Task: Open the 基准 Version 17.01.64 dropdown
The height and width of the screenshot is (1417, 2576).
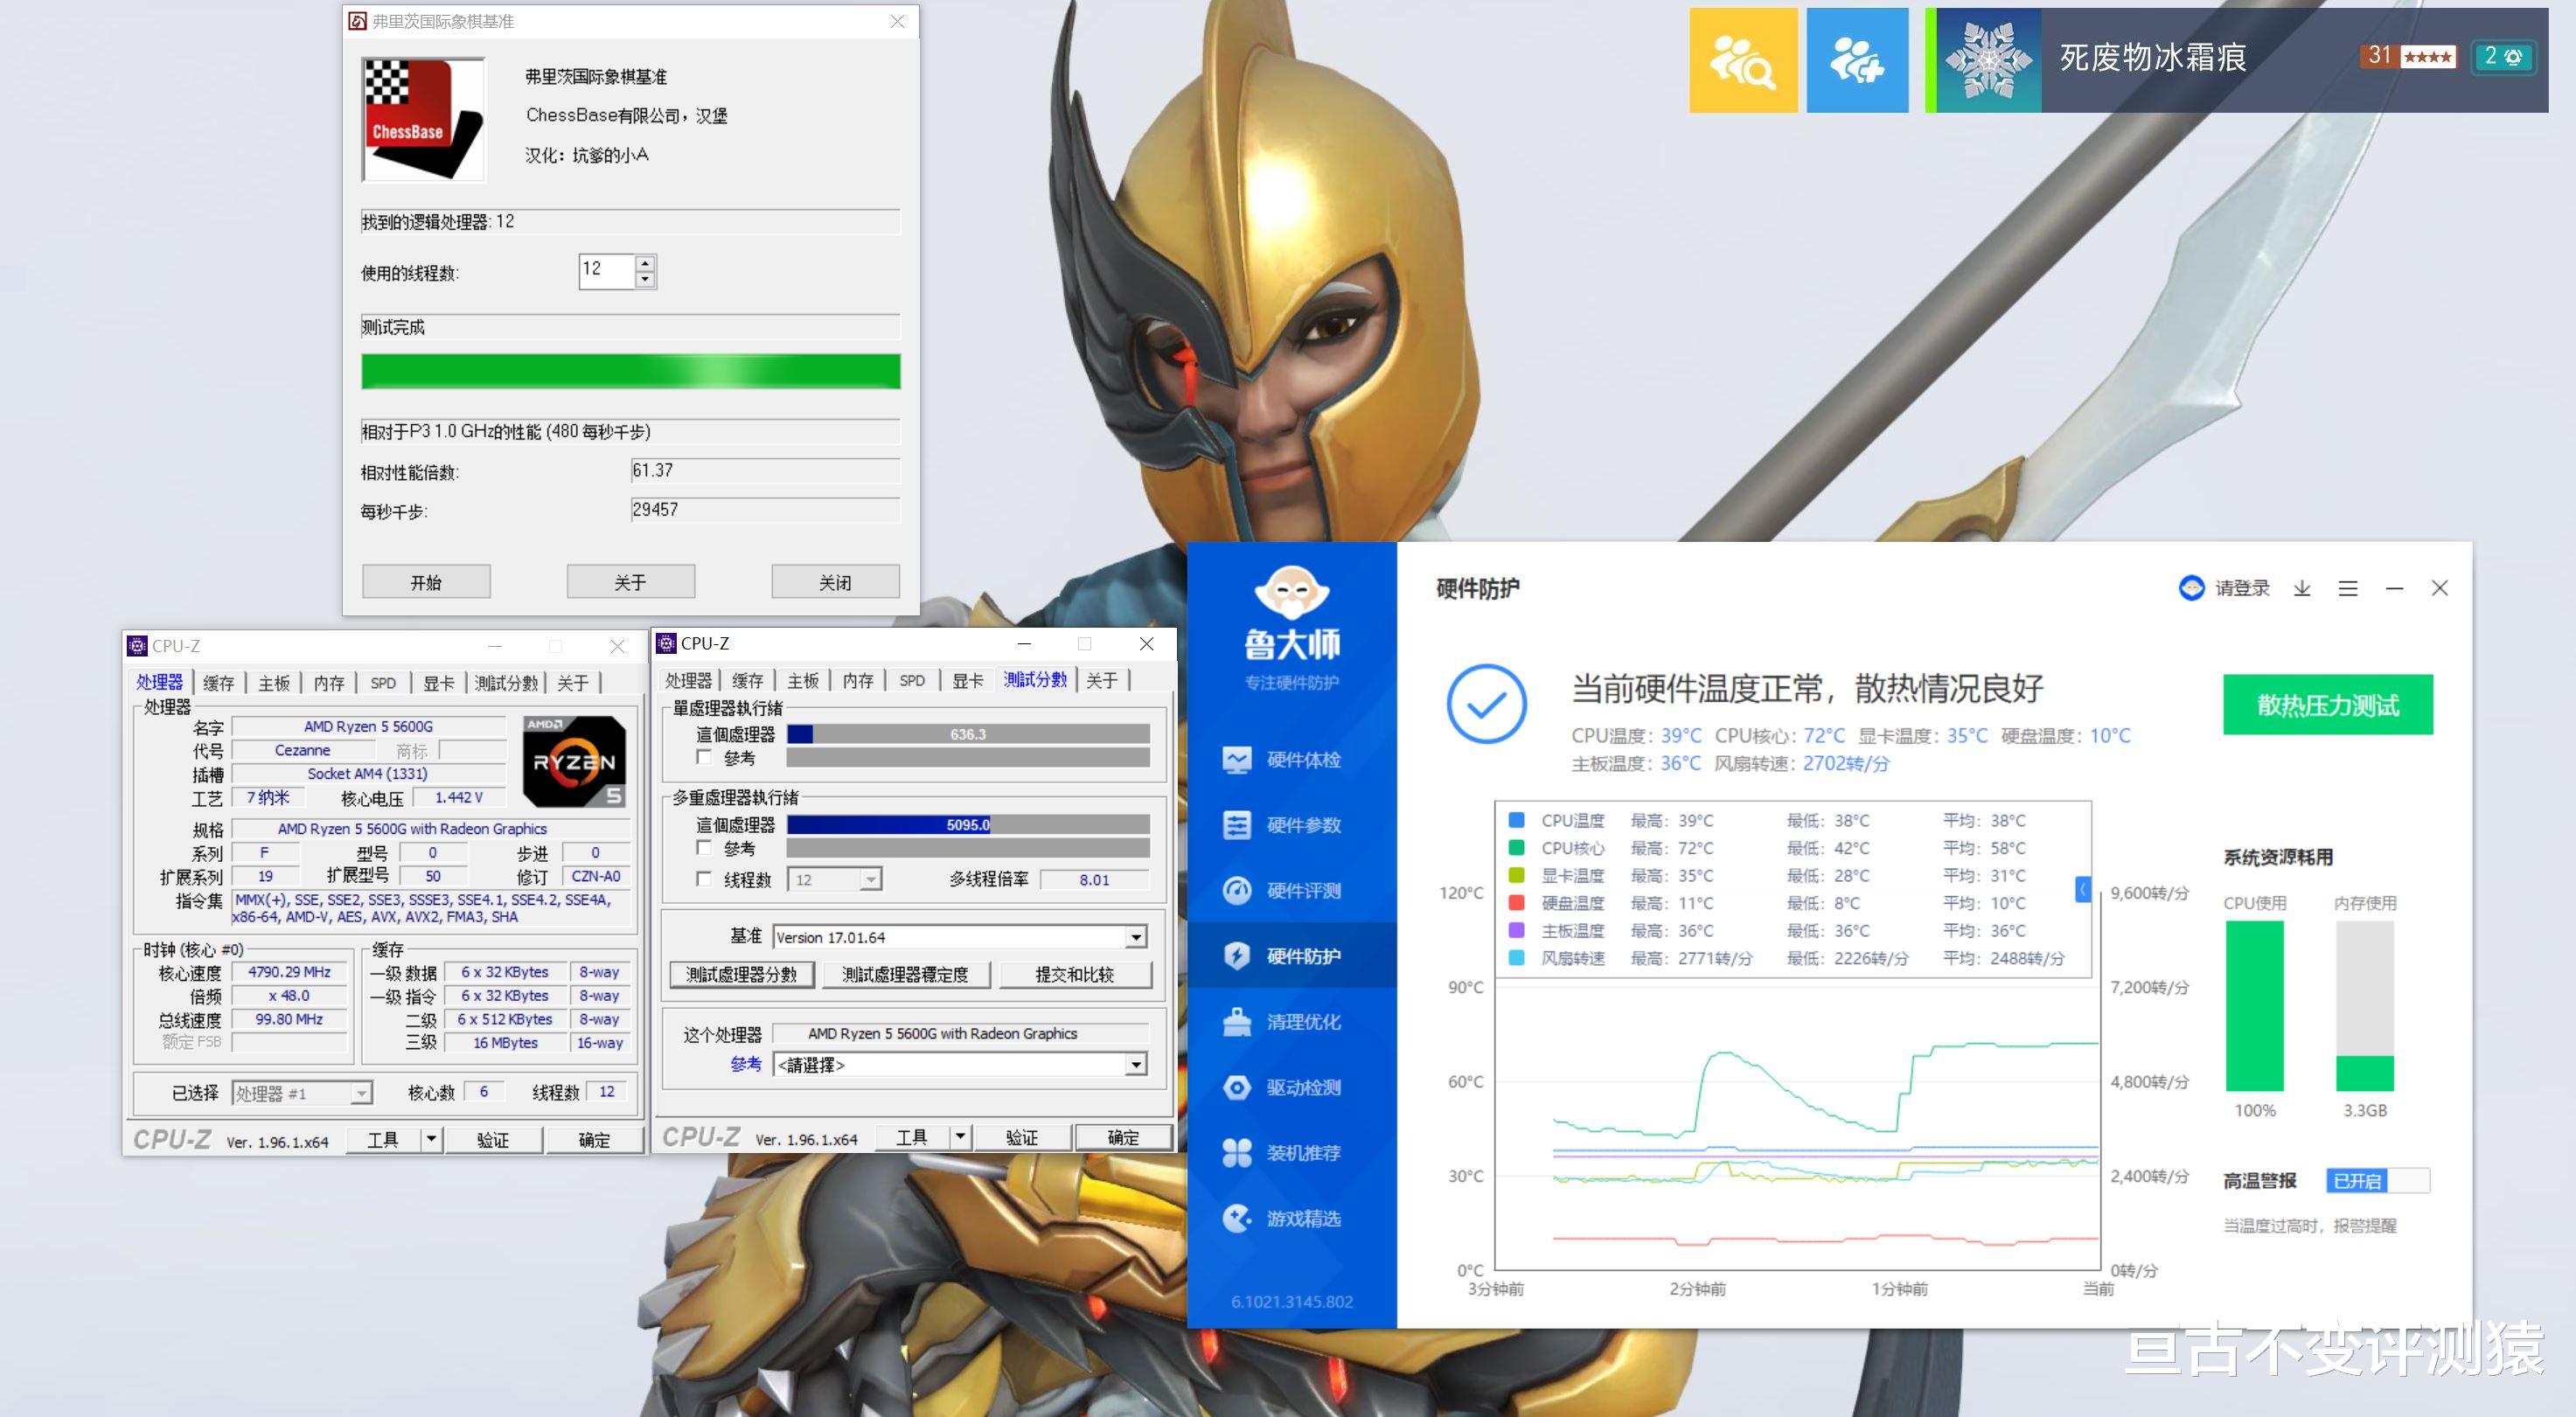Action: (1136, 937)
